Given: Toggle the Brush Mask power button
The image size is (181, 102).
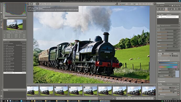Looking at the screenshot, I should (x=158, y=81).
